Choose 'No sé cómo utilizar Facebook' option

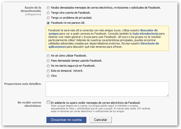pos(48,56)
